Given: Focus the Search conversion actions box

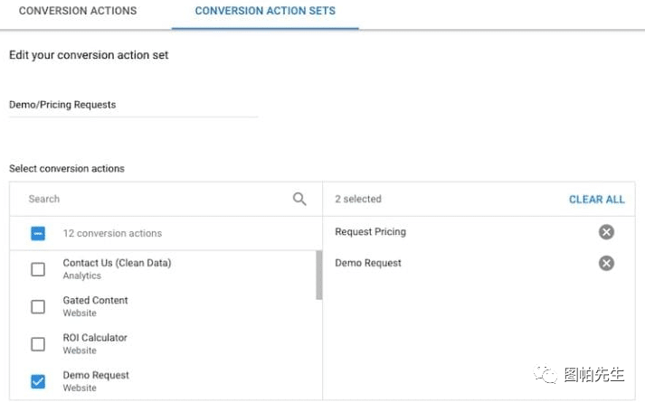Looking at the screenshot, I should pos(154,199).
